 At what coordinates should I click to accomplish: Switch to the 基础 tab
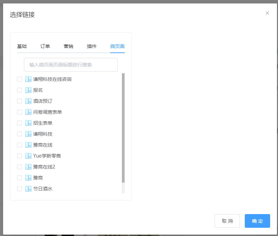22,46
